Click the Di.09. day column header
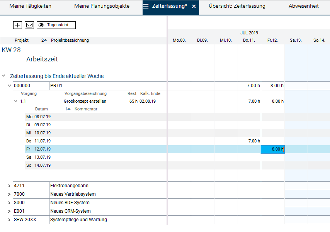The height and width of the screenshot is (232, 330). point(202,40)
